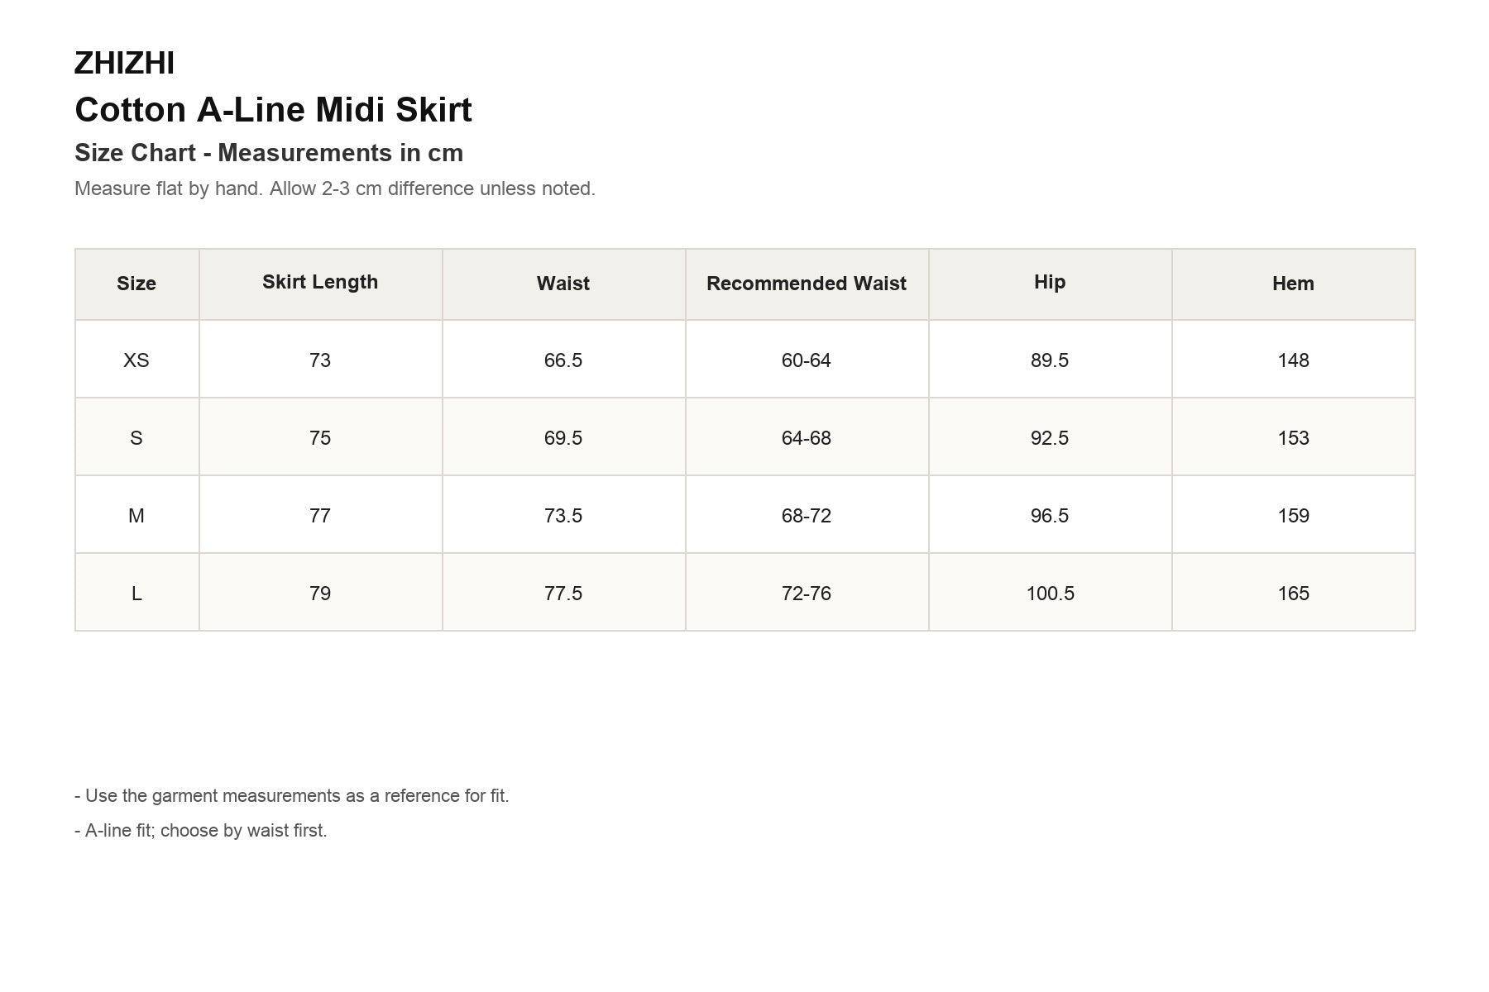1489x992 pixels.
Task: Click the Waist column header
Action: [x=563, y=284]
